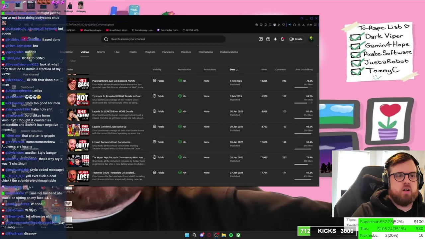
Task: Open 'Tectone's Ex Revealed INSANE Details' video title
Action: click(x=117, y=96)
